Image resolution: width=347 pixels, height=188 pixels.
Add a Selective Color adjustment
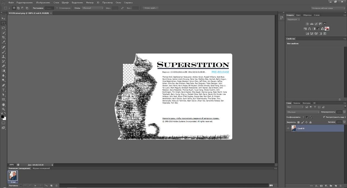tap(325, 34)
